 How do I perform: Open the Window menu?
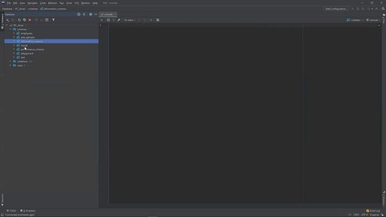[86, 3]
